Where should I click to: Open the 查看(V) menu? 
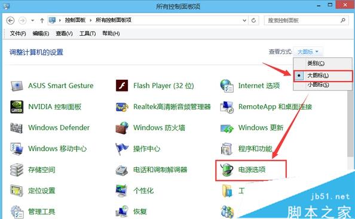coord(65,33)
